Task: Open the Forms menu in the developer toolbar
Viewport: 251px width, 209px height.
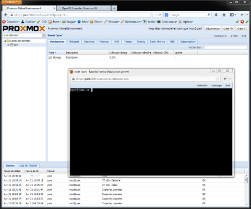Action: tap(54, 22)
